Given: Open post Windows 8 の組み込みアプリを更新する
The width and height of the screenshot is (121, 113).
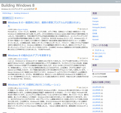Looking at the screenshot, I should pos(29,55).
